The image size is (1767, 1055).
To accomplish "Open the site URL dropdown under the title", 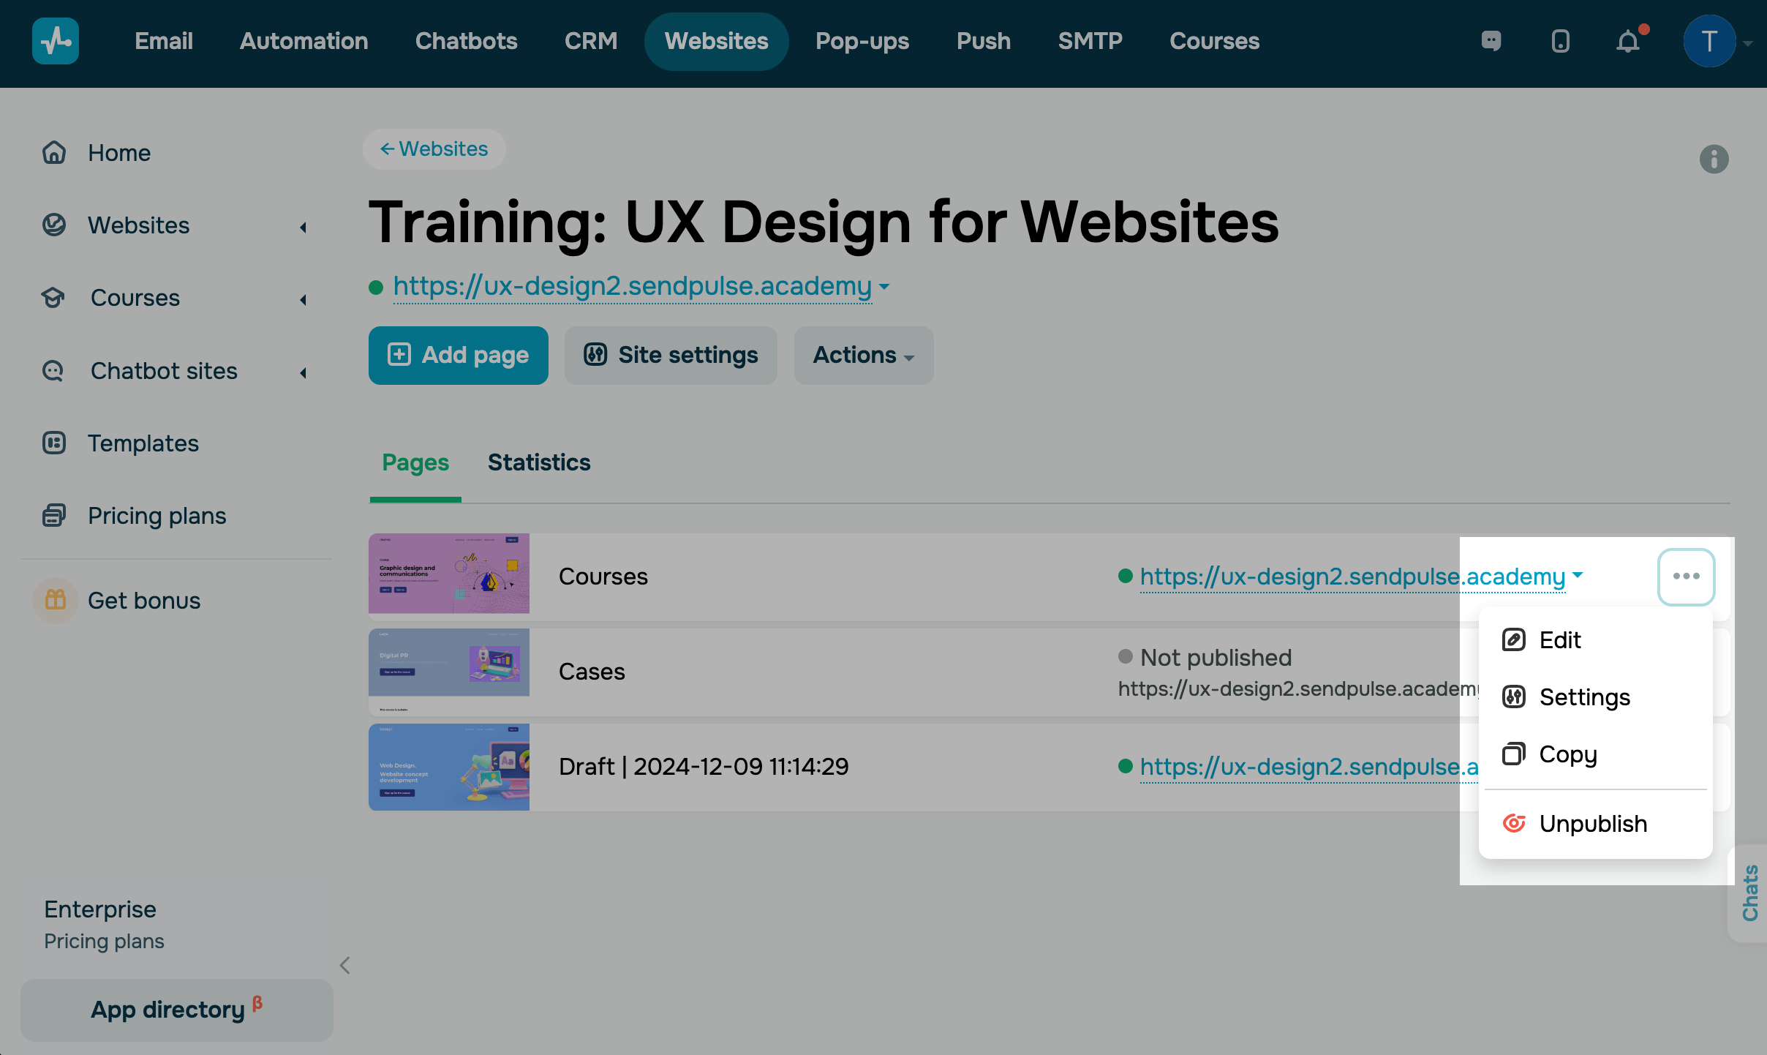I will [884, 287].
